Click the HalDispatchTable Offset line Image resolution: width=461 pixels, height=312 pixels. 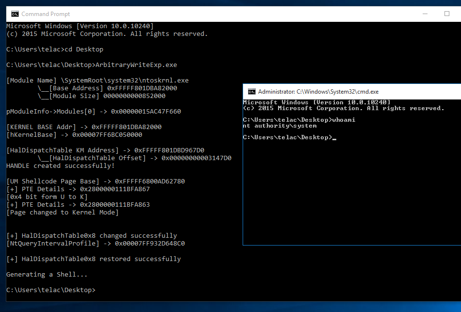click(134, 158)
